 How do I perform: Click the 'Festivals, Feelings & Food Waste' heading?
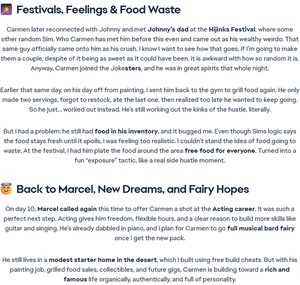coord(98,9)
